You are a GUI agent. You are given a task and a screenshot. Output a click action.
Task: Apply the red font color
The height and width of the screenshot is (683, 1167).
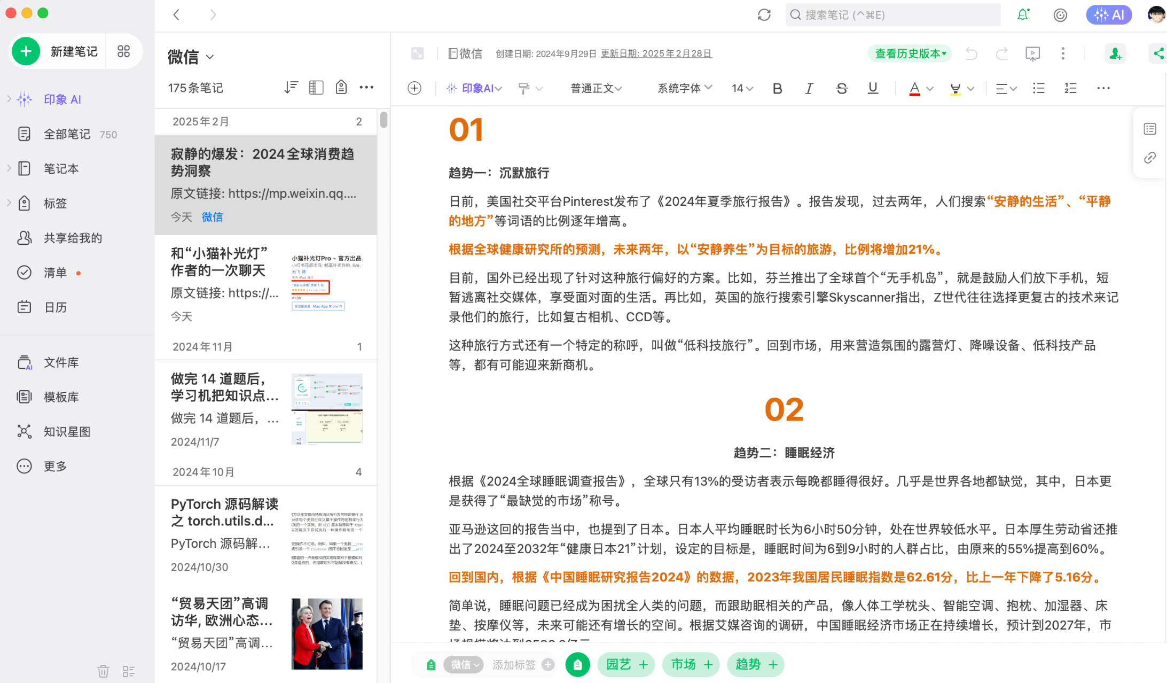[x=914, y=89]
